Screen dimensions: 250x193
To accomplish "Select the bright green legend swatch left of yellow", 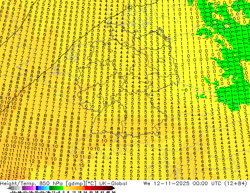I will (x=62, y=188).
